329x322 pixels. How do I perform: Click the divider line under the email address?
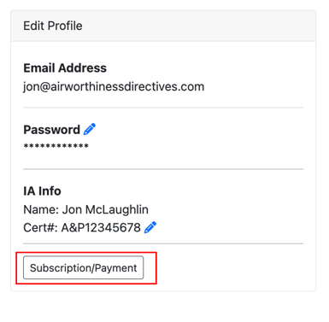tap(163, 108)
